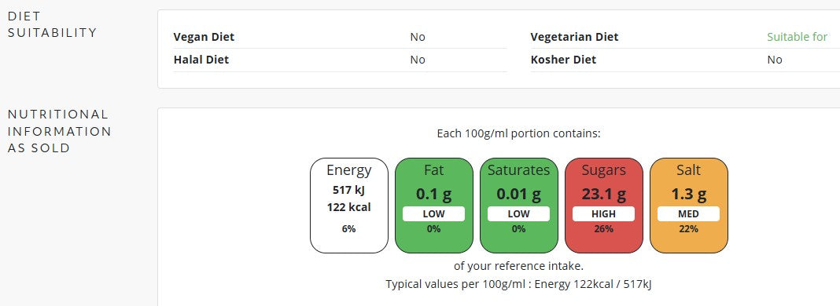Click the MED badge under Salt
This screenshot has width=840, height=306.
(x=688, y=213)
